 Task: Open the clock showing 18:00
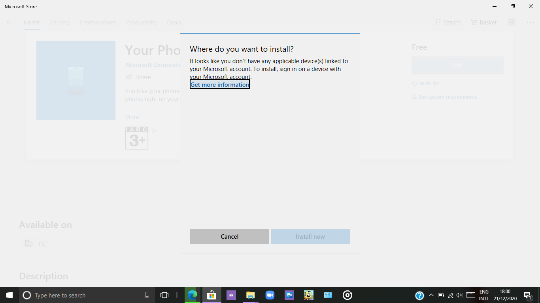pyautogui.click(x=505, y=295)
